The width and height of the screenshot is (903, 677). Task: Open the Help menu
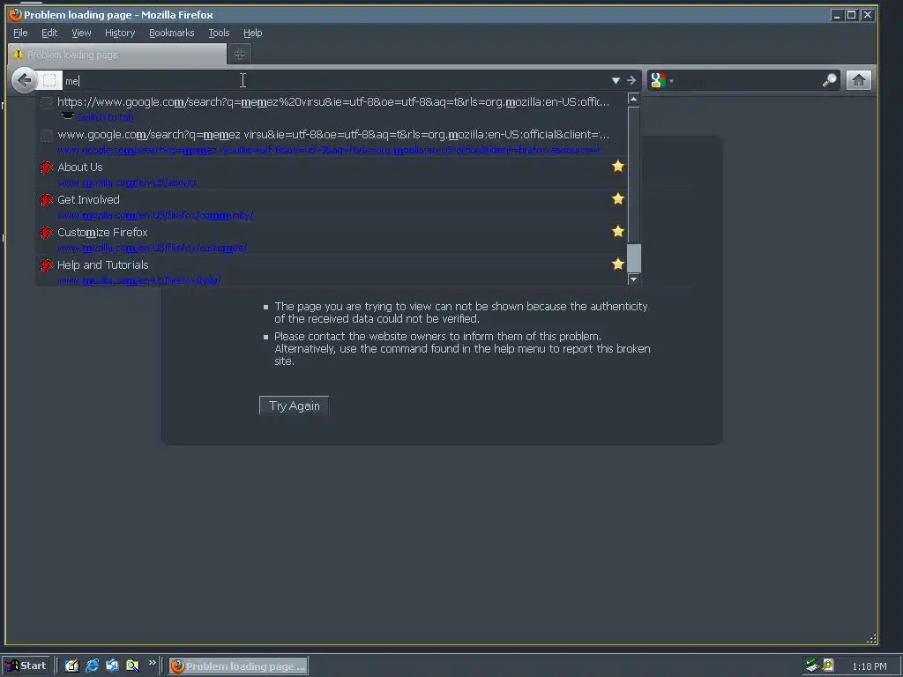coord(252,33)
